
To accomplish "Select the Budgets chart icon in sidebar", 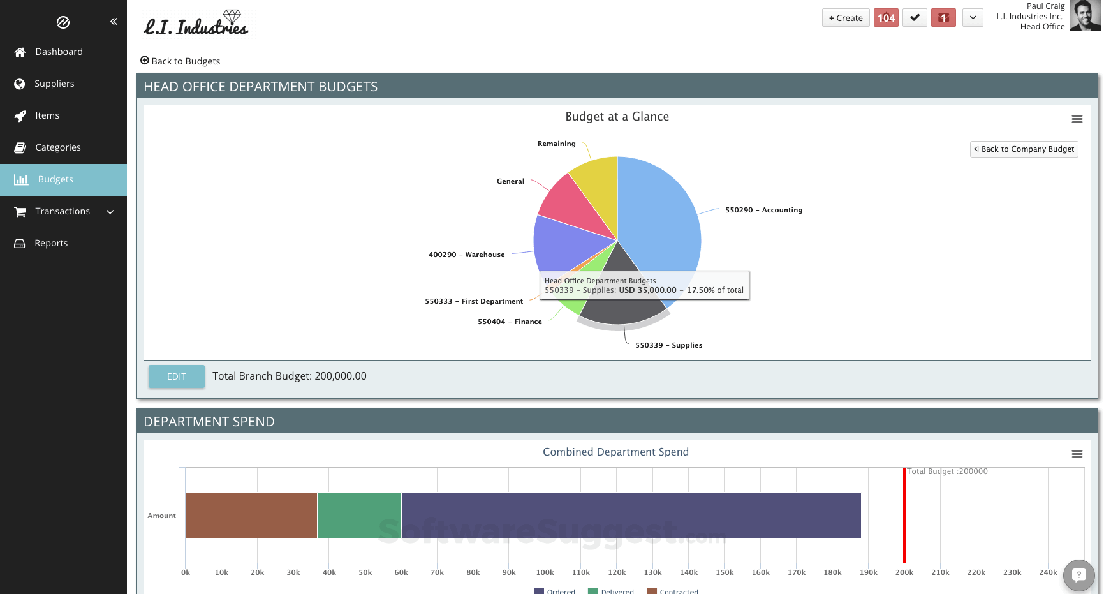I will [x=21, y=179].
